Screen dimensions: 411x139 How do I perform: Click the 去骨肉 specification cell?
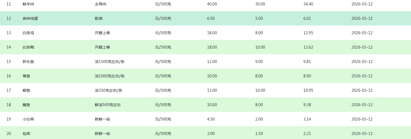tap(101, 4)
